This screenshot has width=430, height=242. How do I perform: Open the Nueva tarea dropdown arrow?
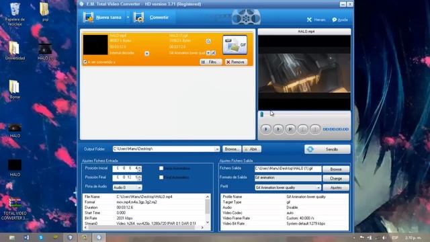click(128, 17)
